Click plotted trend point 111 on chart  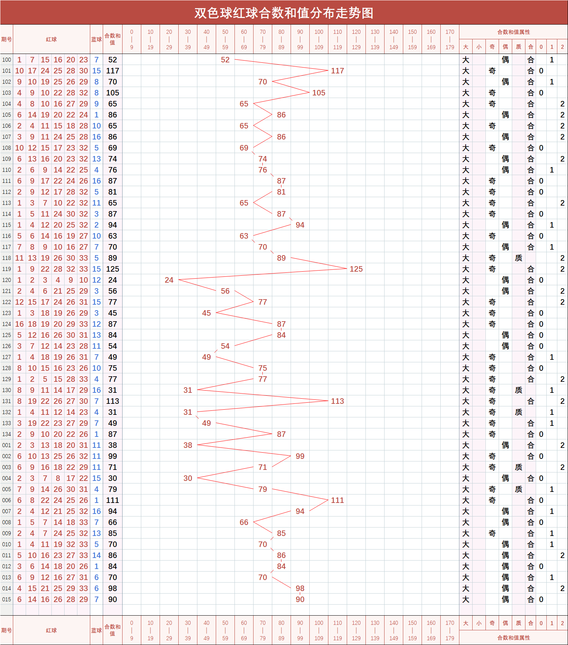point(337,500)
